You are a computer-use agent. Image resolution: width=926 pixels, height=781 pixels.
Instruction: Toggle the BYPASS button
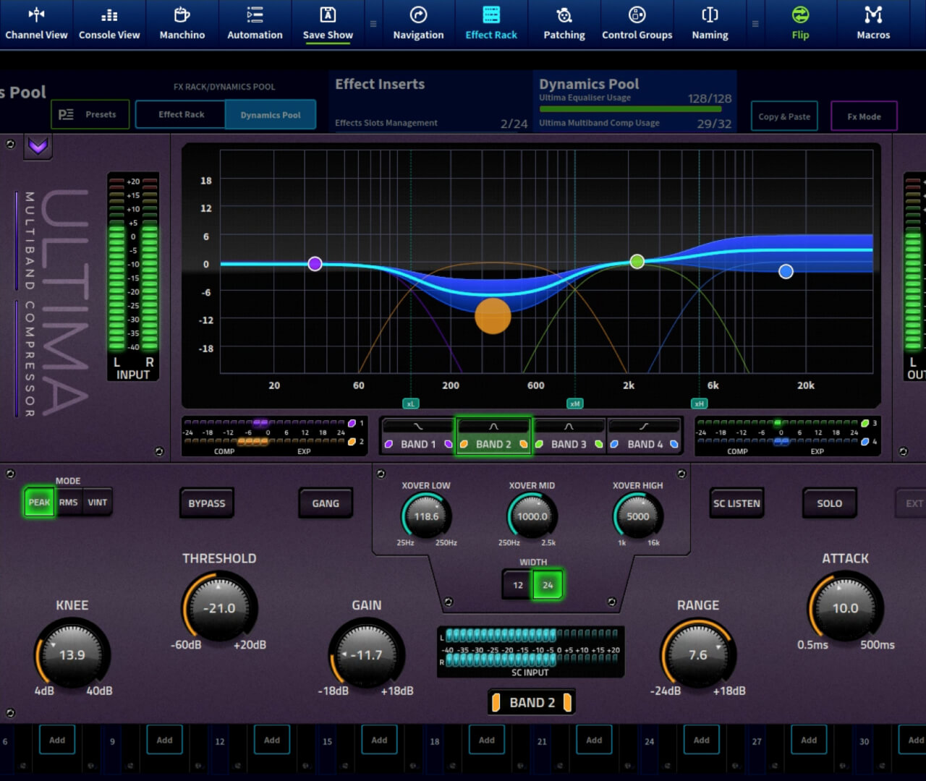pos(207,503)
